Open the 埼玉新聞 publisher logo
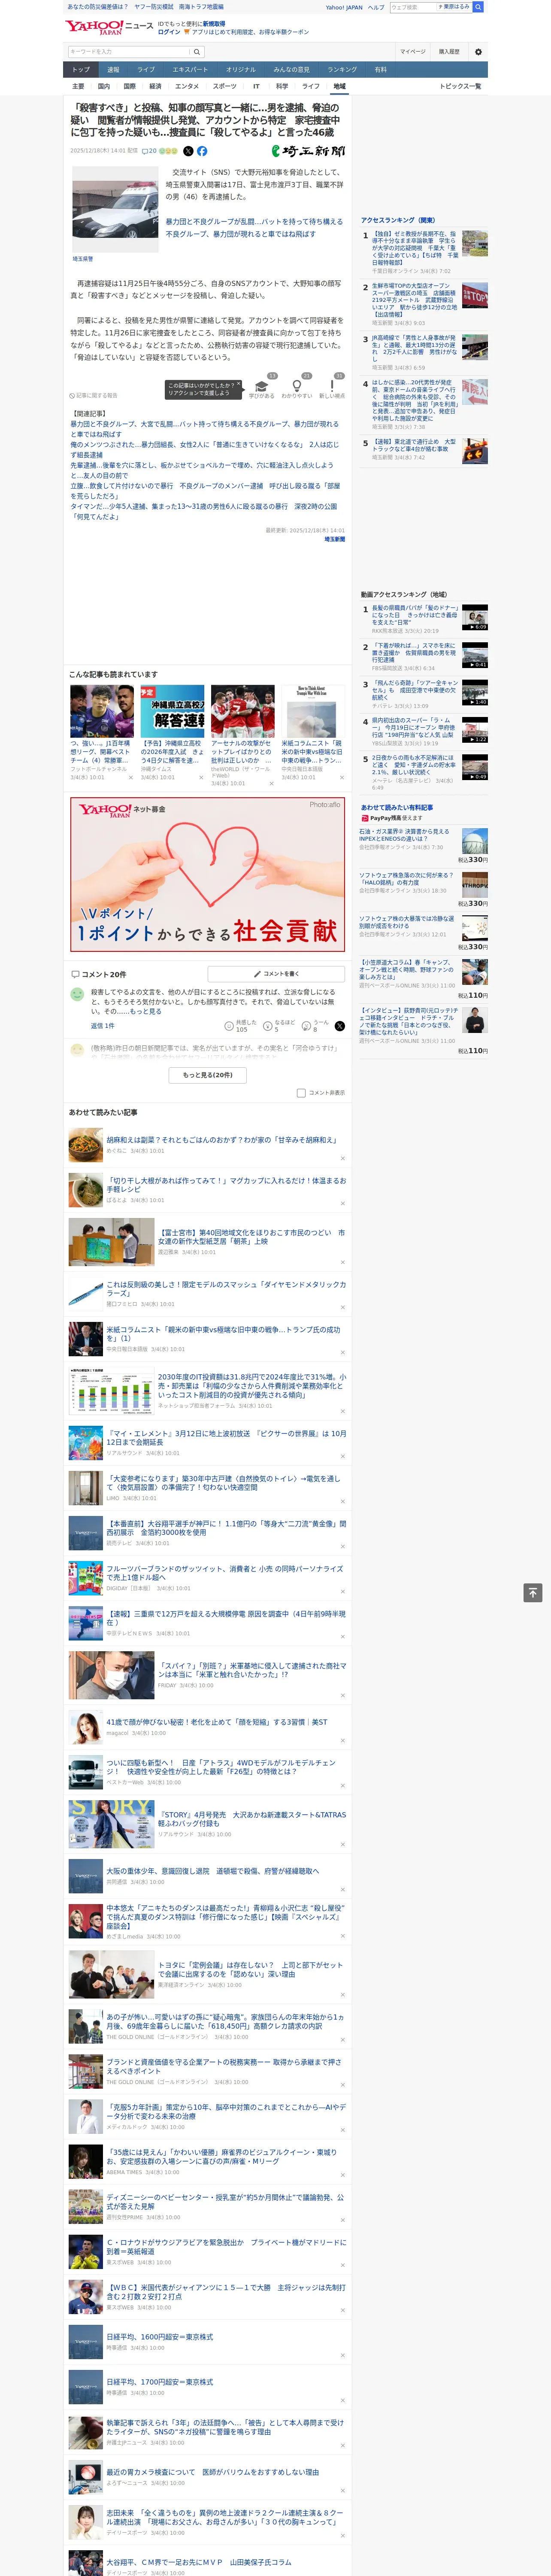 pos(309,151)
